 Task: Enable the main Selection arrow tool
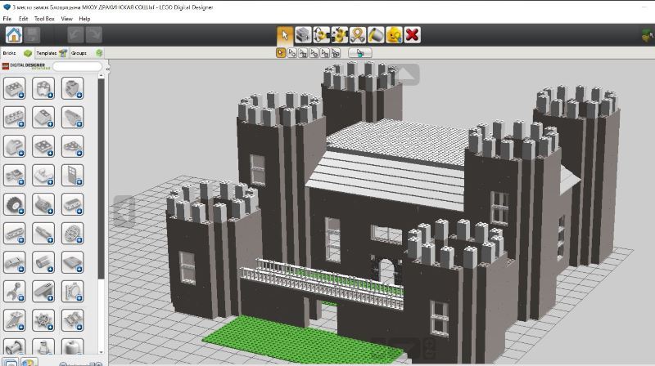[x=284, y=34]
